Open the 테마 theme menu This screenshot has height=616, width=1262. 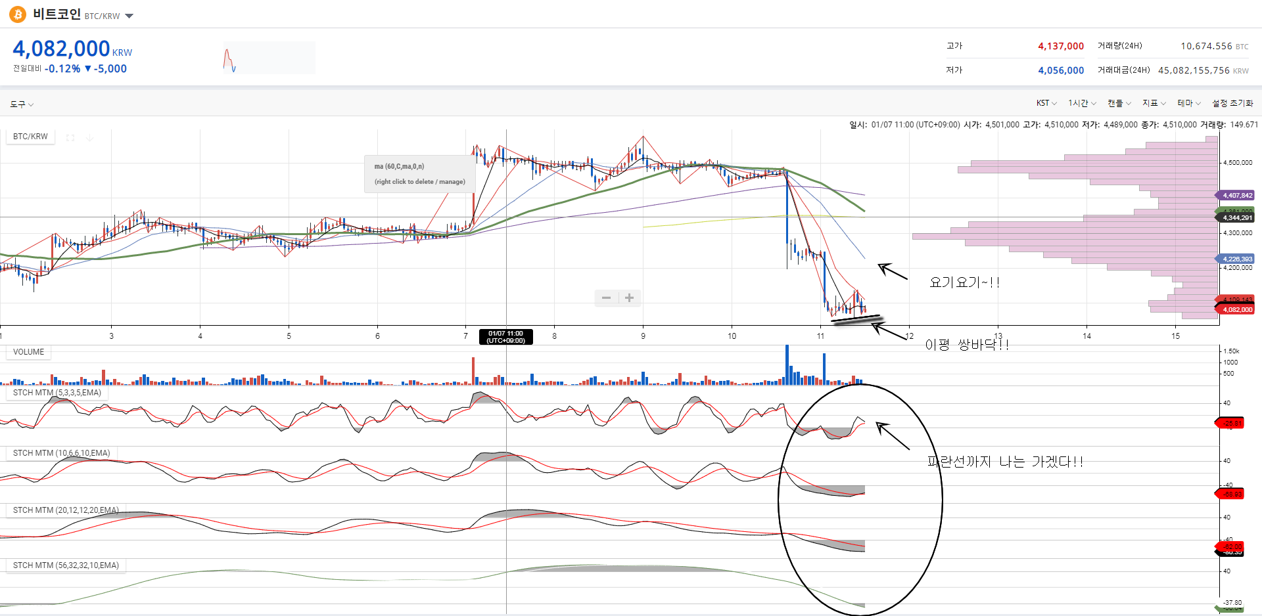tap(1188, 103)
